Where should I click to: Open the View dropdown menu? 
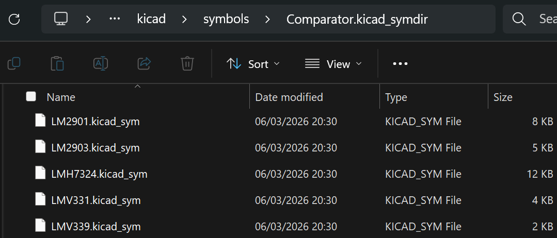pos(333,64)
